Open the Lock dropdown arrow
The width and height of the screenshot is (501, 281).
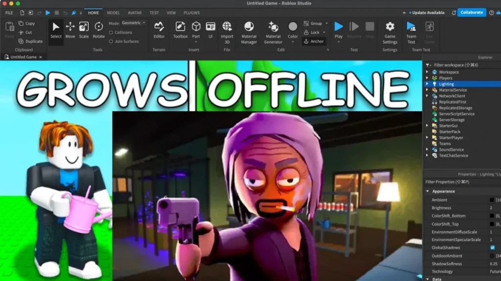coord(324,32)
